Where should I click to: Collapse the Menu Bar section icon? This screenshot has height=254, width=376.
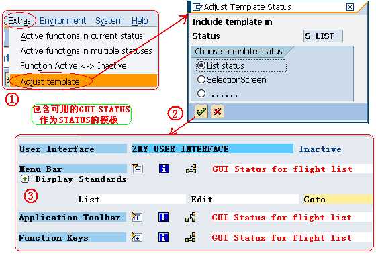(x=138, y=169)
